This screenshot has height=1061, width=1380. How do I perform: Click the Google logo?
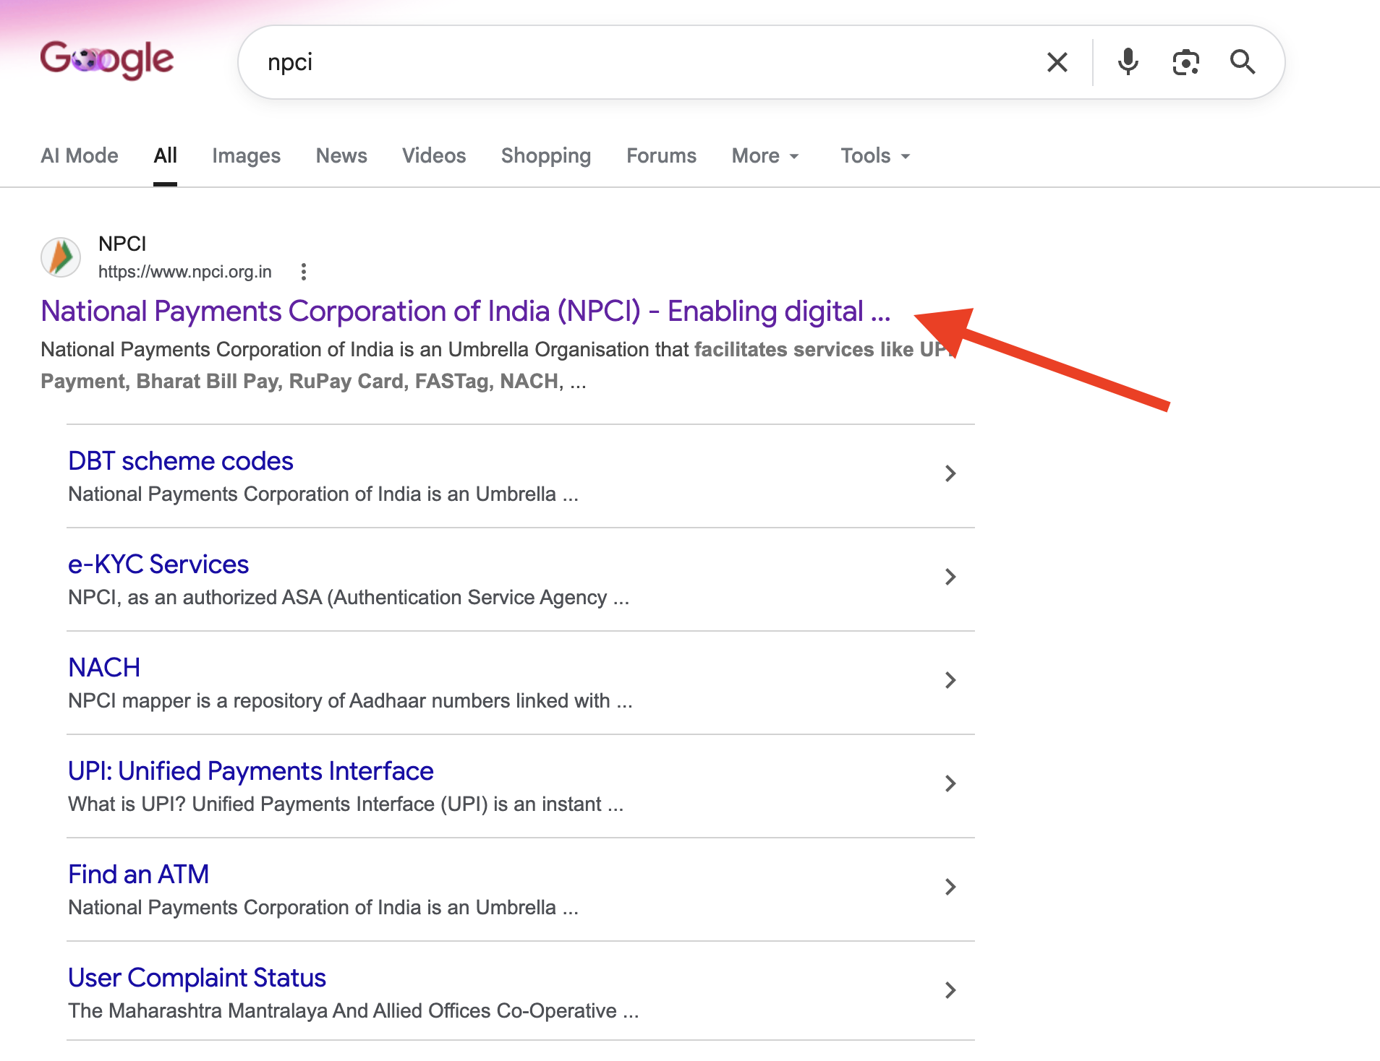point(107,60)
